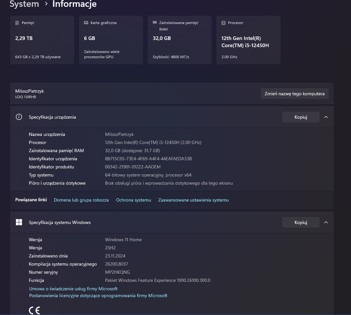The width and height of the screenshot is (351, 315).
Task: Click the version value 25H2
Action: pos(110,248)
